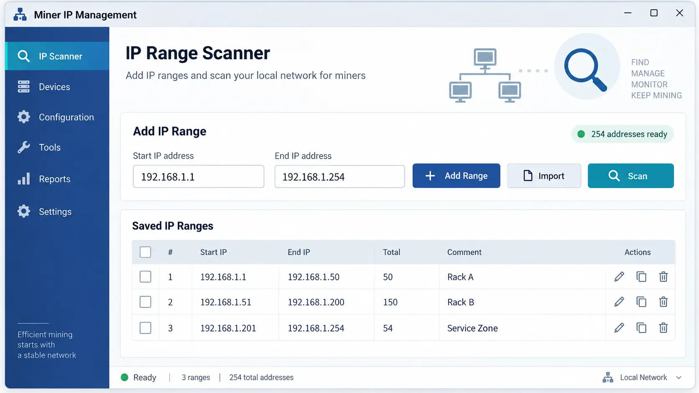This screenshot has width=699, height=393.
Task: Click the edit pencil for Rack A
Action: (619, 276)
